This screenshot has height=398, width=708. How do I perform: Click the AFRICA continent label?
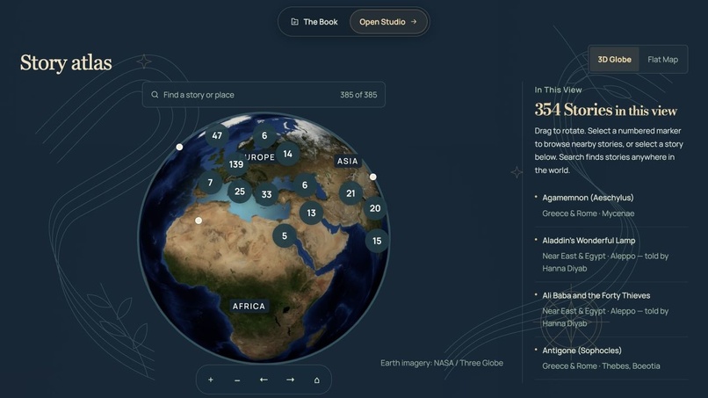coord(249,307)
